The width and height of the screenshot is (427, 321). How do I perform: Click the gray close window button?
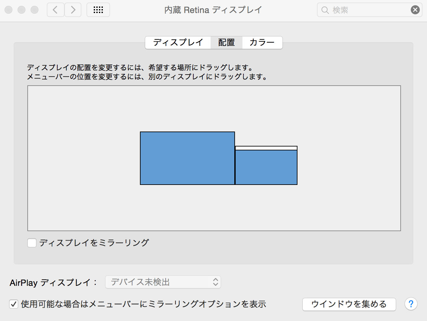tap(9, 10)
